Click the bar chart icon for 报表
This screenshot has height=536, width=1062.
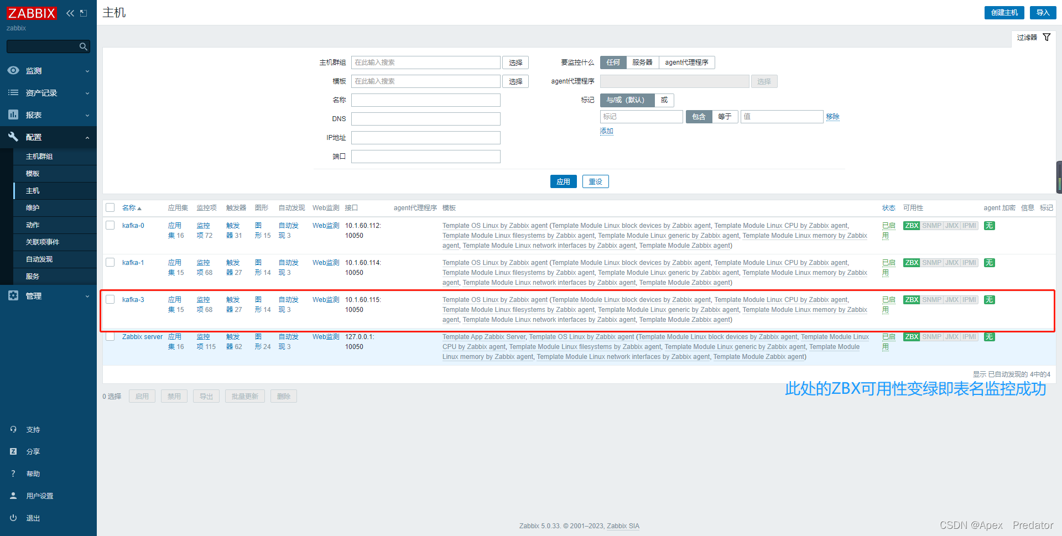13,115
